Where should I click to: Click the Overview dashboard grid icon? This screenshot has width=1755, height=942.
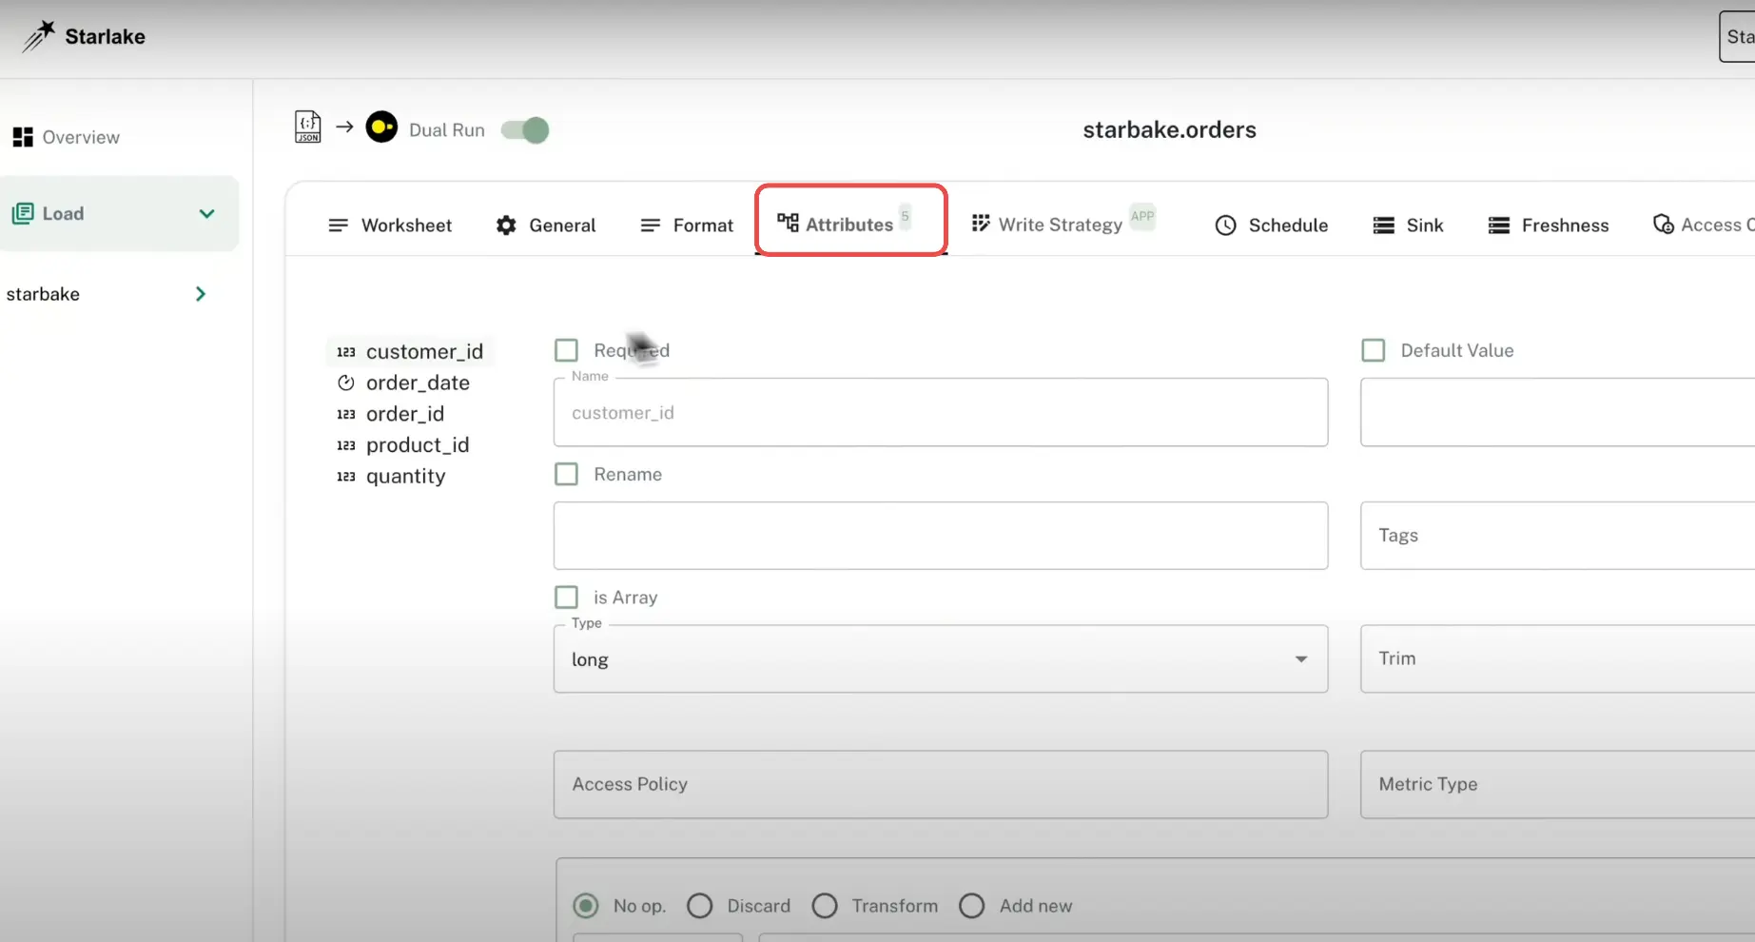[x=23, y=137]
